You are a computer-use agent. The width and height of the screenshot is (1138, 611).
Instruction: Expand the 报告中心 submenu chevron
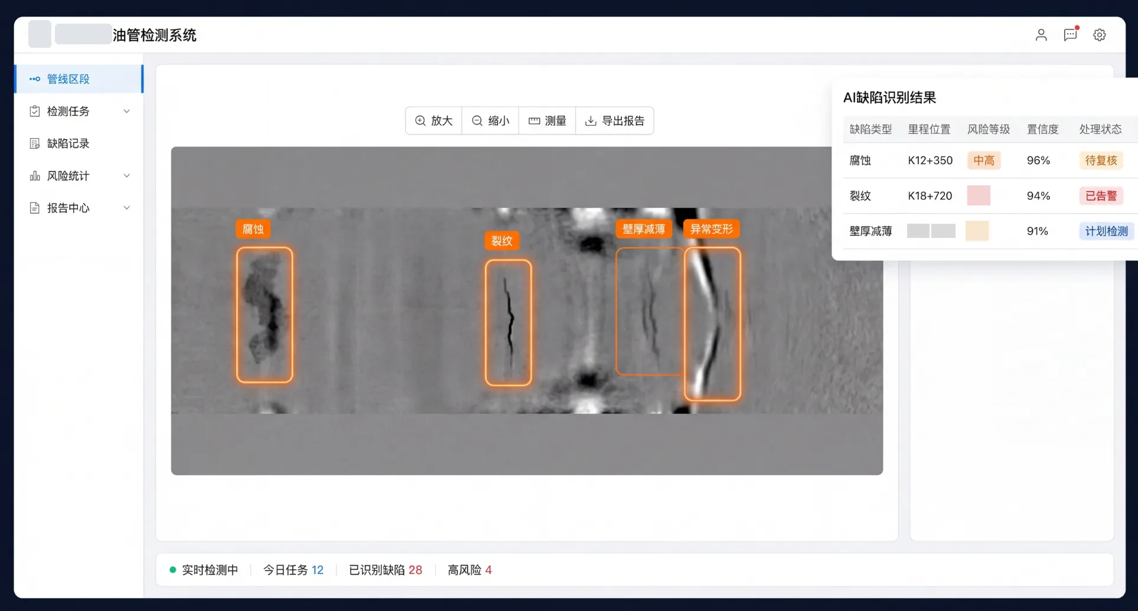[x=126, y=208]
